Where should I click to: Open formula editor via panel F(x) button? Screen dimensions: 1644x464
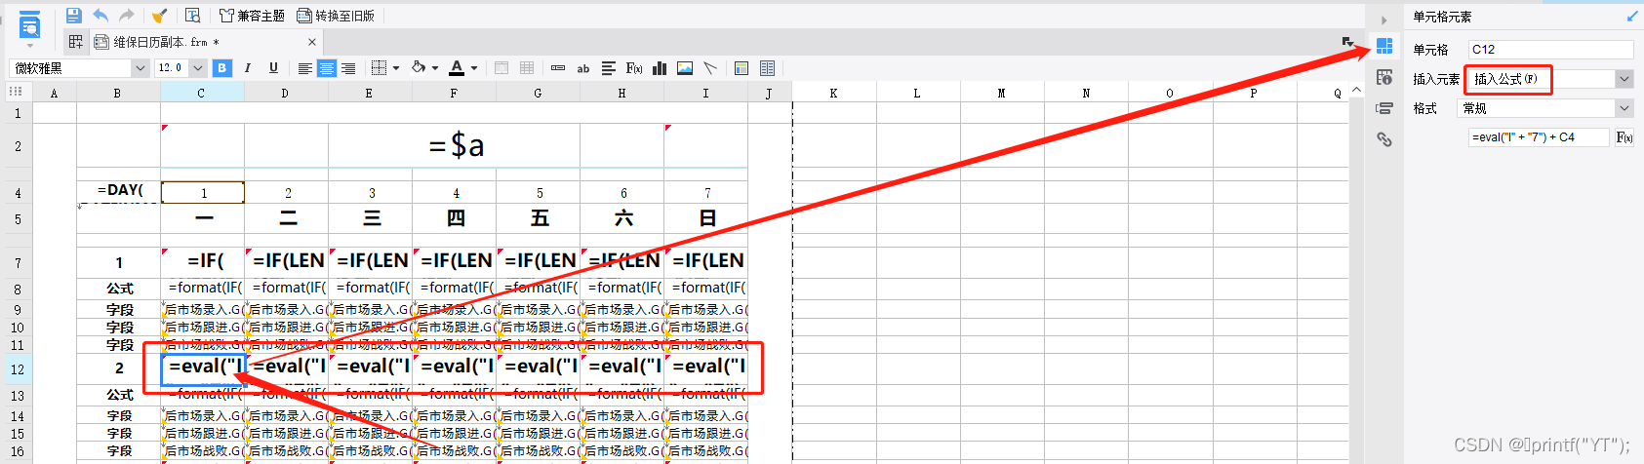coord(1624,137)
